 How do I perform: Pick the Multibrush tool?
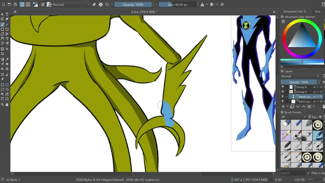[x=7, y=43]
